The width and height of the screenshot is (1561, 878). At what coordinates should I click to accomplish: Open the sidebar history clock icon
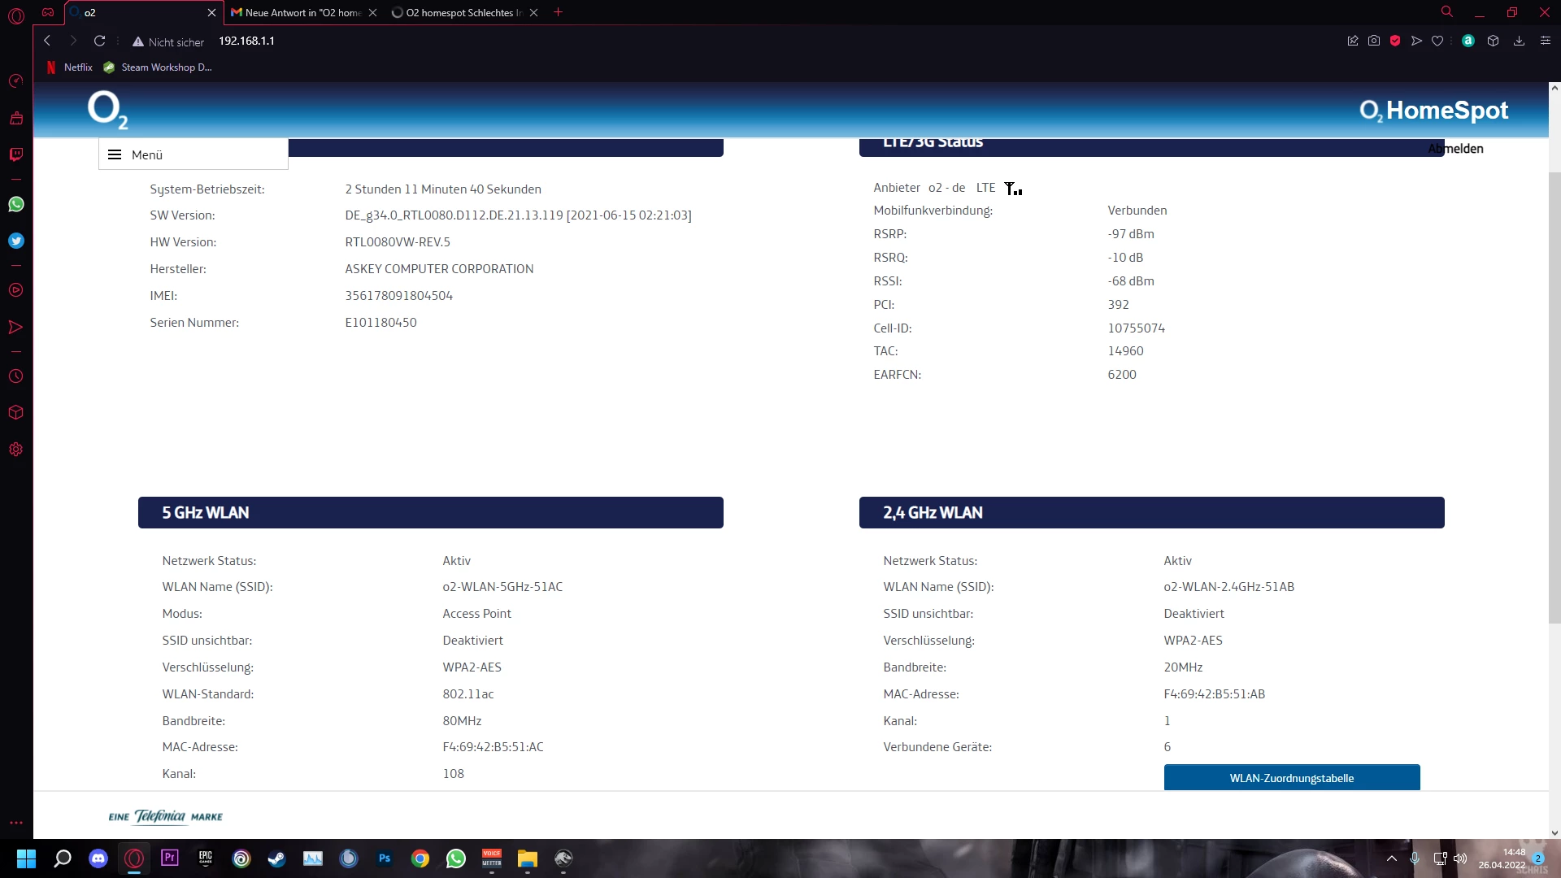(15, 376)
